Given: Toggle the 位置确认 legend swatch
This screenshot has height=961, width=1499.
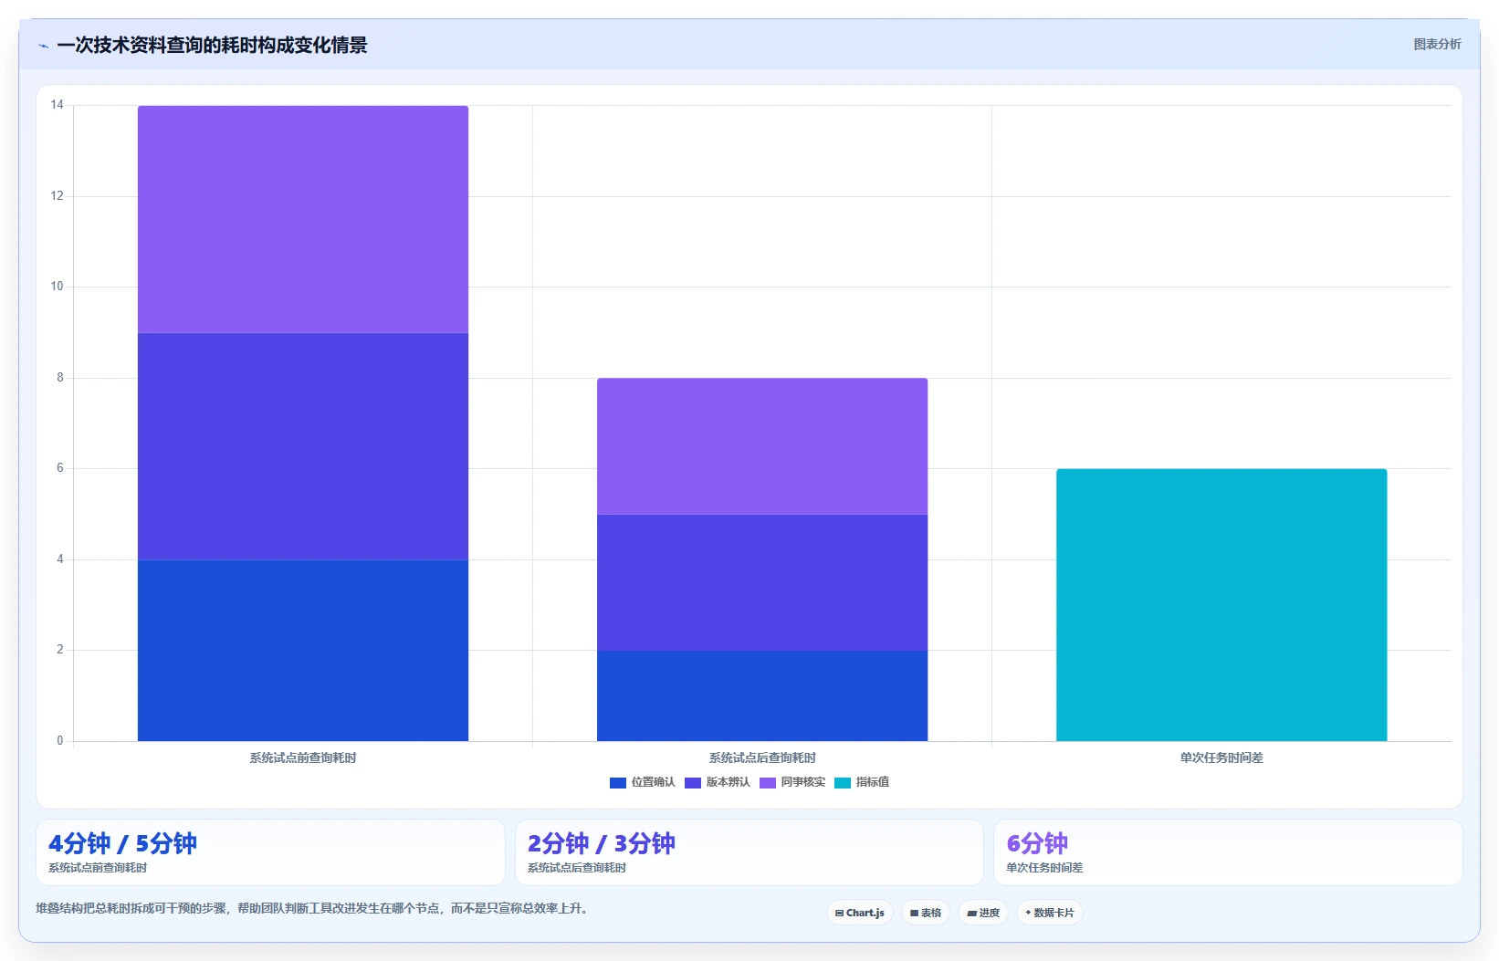Looking at the screenshot, I should pyautogui.click(x=618, y=782).
